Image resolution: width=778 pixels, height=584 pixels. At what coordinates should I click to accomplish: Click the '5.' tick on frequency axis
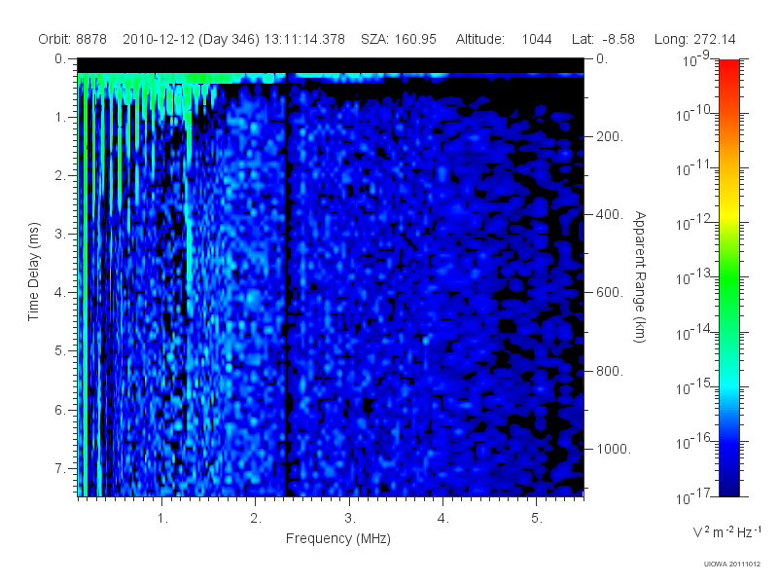(x=537, y=519)
